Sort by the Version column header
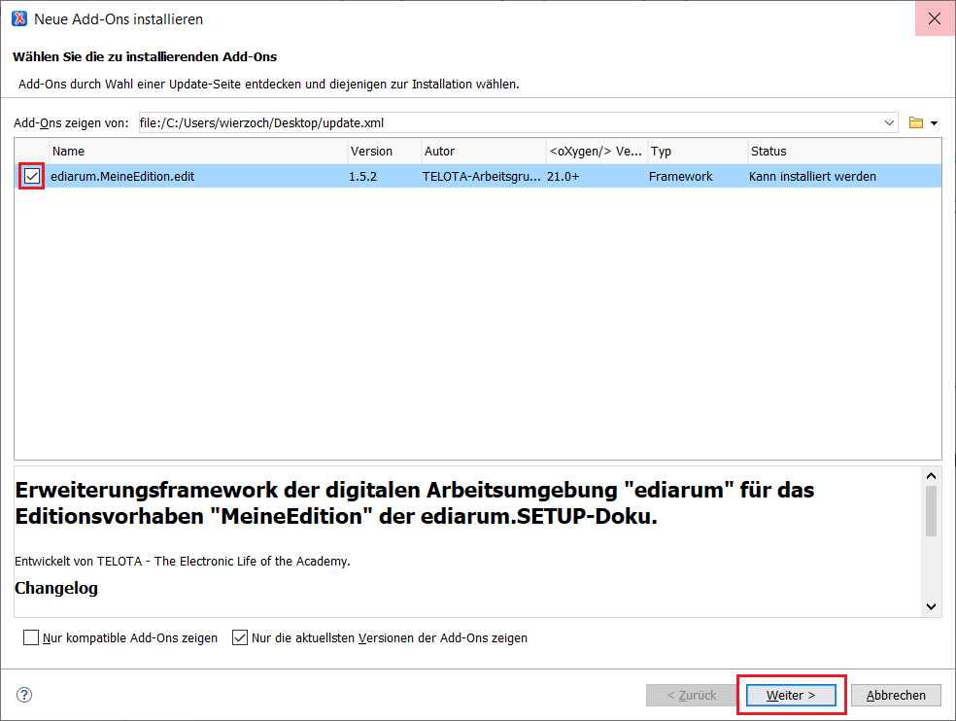 tap(384, 152)
